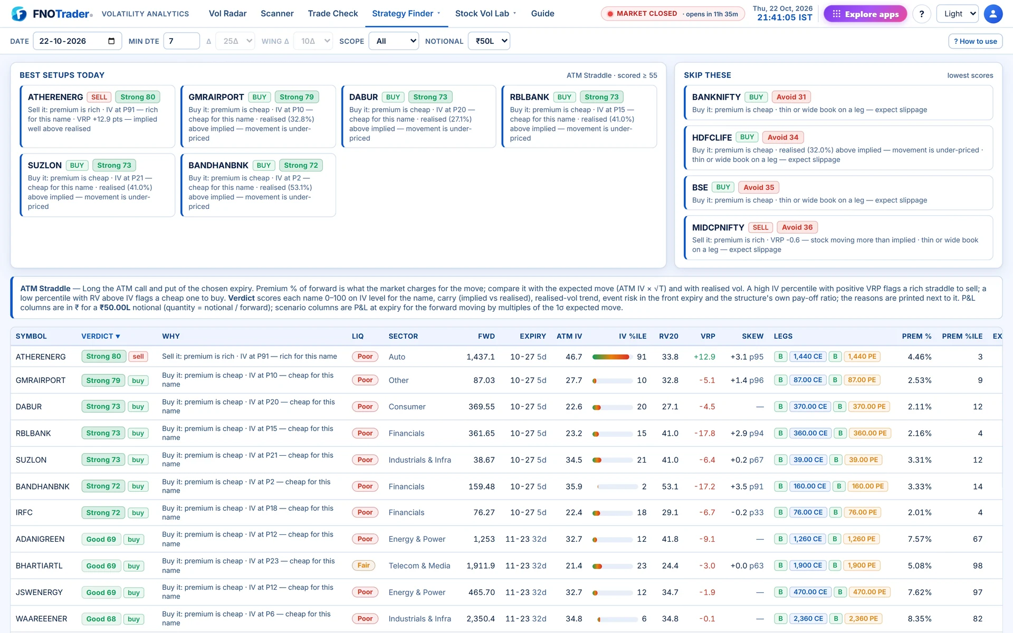Click the SELL tag on MIDCPNIFTY card
The width and height of the screenshot is (1013, 633).
point(760,227)
